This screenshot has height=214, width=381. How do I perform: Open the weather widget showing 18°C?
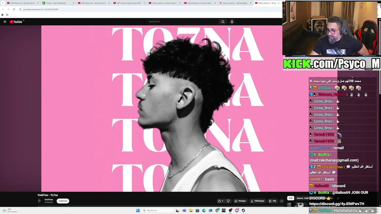[x=10, y=210]
